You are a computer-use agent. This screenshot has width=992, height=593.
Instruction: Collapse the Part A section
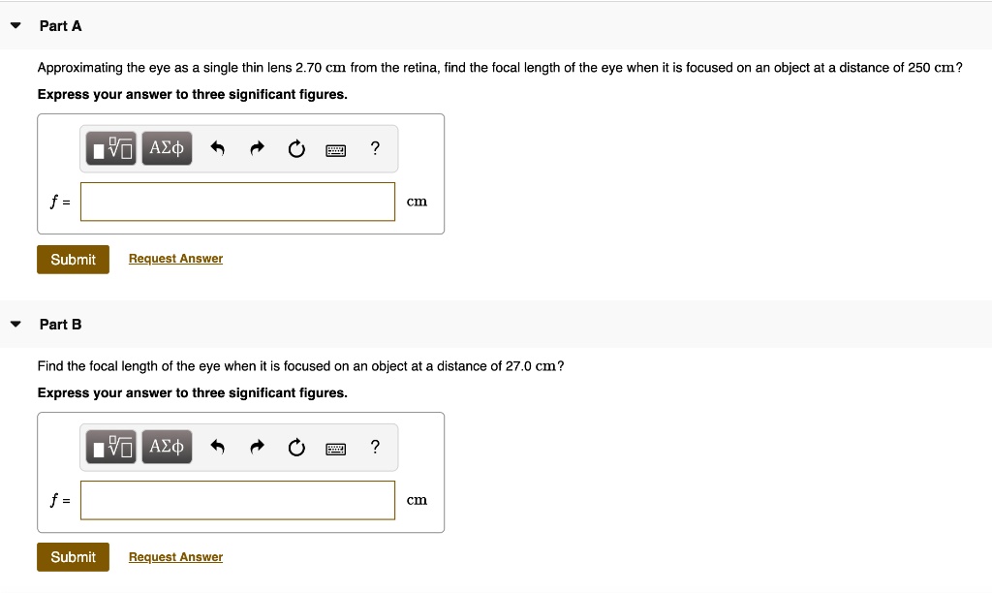tap(15, 25)
